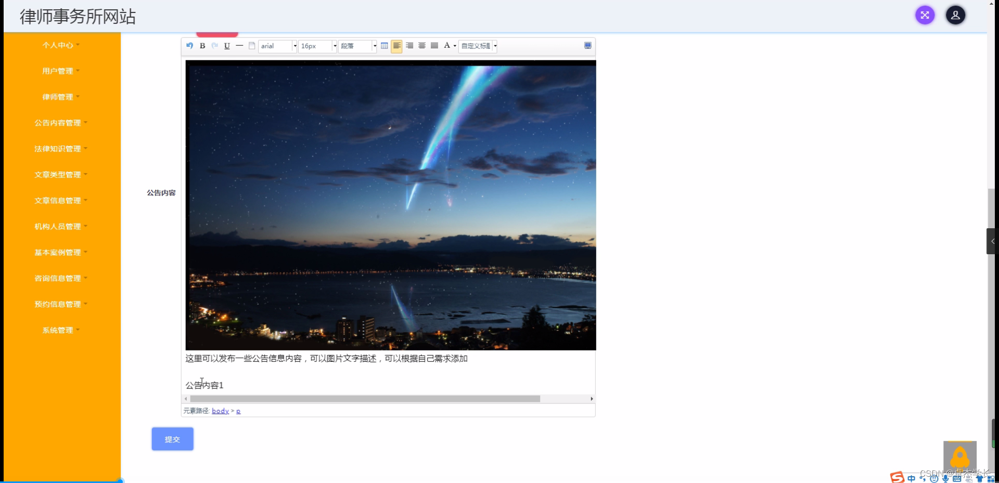Open the 段落 paragraph format dropdown
Viewport: 999px width, 483px height.
[x=357, y=46]
